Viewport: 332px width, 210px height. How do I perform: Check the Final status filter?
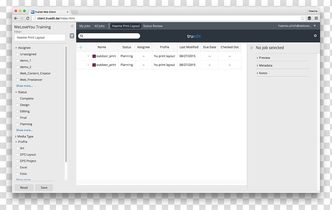click(17, 118)
